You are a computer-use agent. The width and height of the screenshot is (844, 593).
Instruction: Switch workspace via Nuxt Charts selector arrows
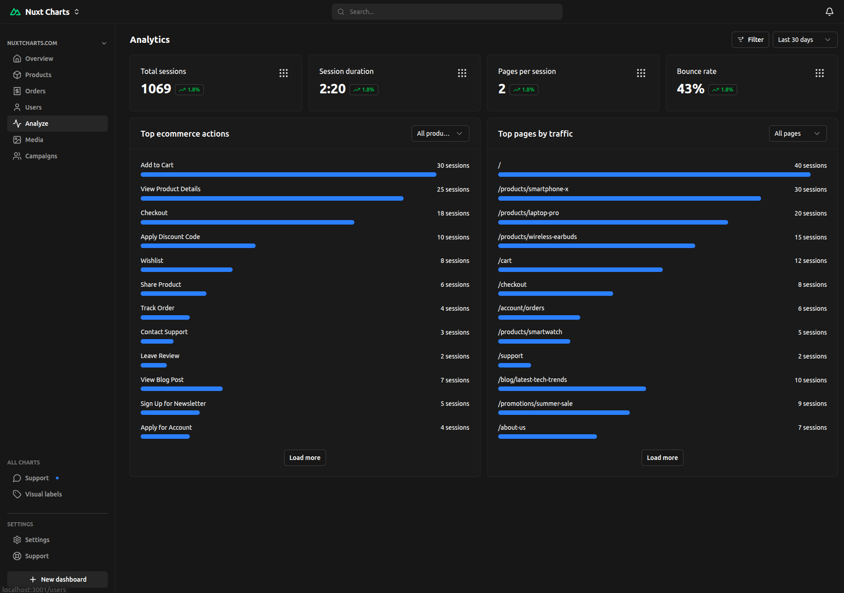77,12
